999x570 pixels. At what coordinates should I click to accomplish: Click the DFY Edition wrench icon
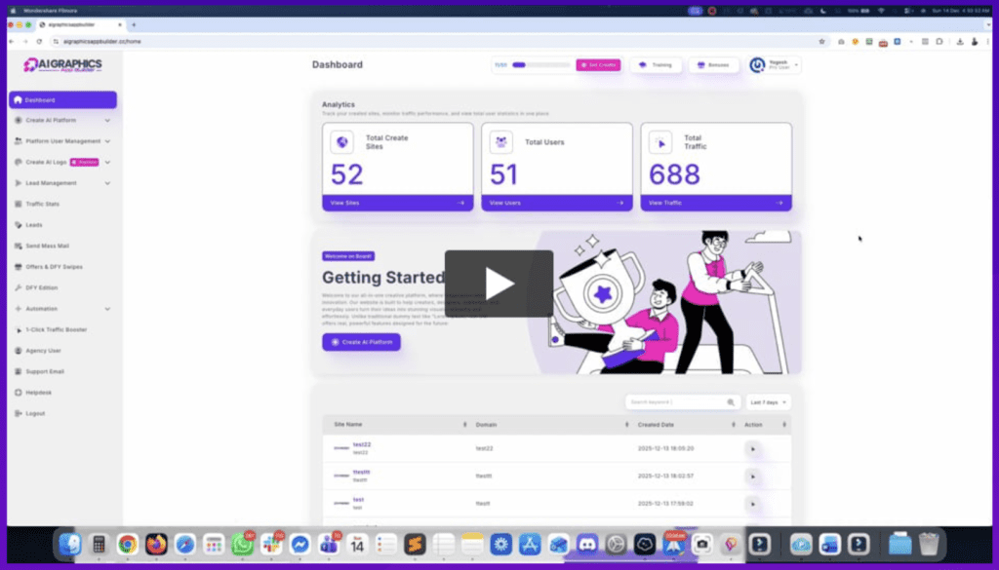(18, 287)
